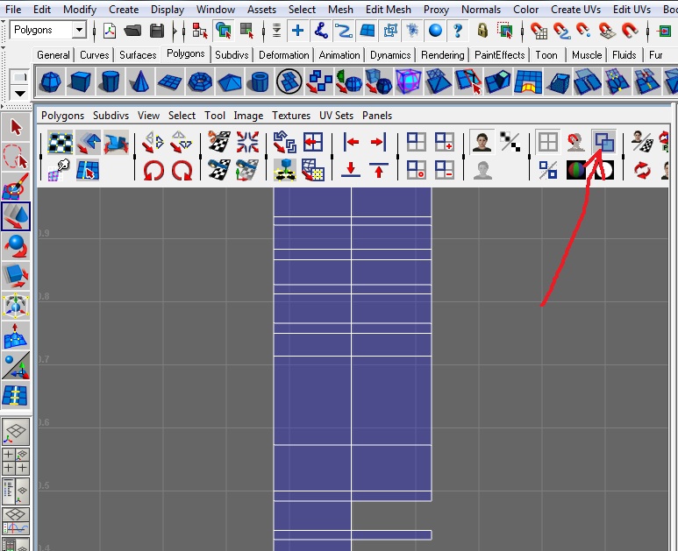678x551 pixels.
Task: Toggle the UV editor view grid icon
Action: tap(547, 142)
